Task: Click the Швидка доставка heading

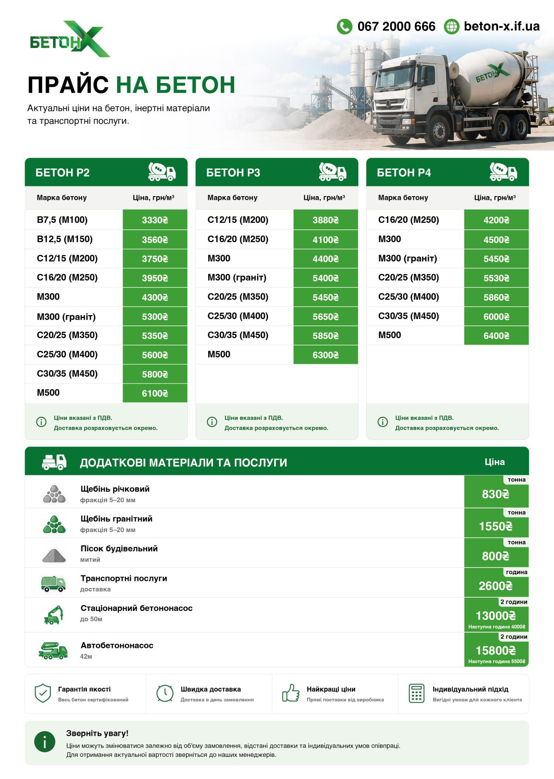Action: coord(211,689)
